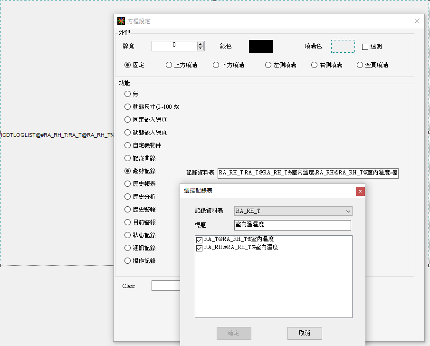Viewport: 430px width, 346px height.
Task: Click the 方框設定 window app icon
Action: [x=122, y=21]
